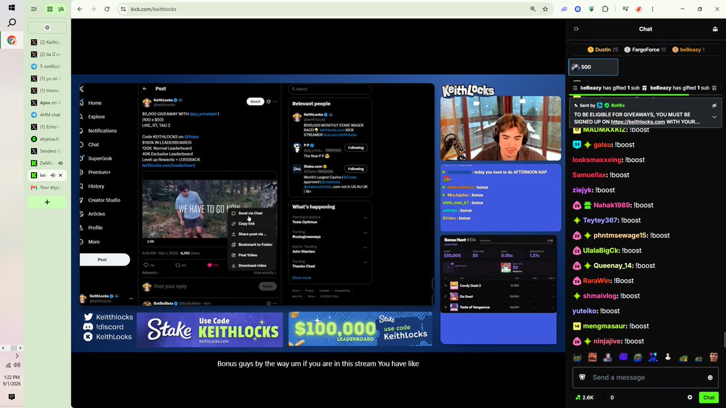The image size is (726, 408).
Task: Click the kick.com/keithlocks address bar
Action: coord(327,9)
